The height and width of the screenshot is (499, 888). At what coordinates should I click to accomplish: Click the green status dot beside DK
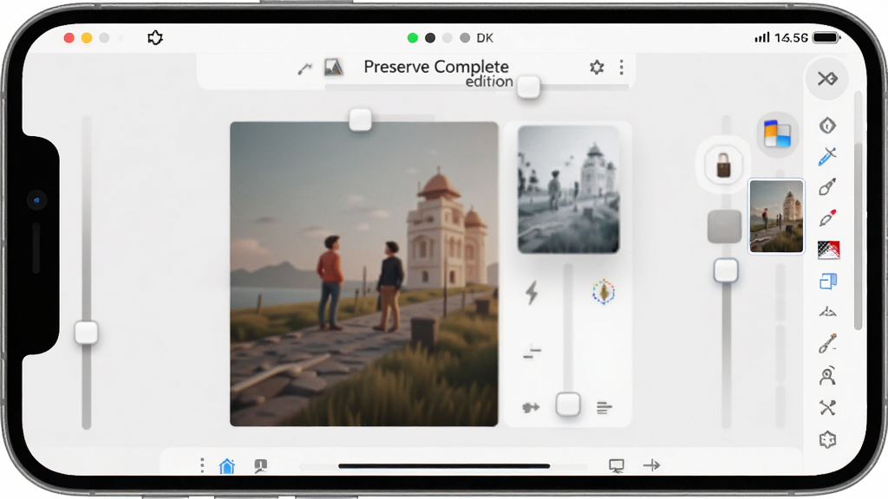point(413,38)
